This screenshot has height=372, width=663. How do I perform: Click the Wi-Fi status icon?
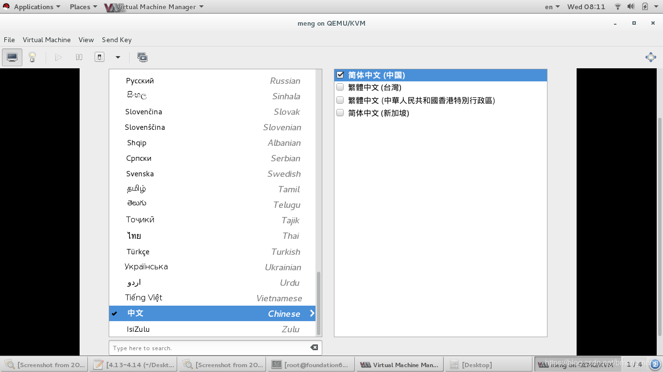click(618, 7)
